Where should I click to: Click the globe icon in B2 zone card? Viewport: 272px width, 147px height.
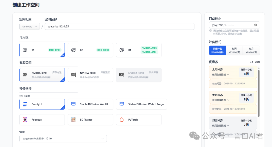click(73, 50)
